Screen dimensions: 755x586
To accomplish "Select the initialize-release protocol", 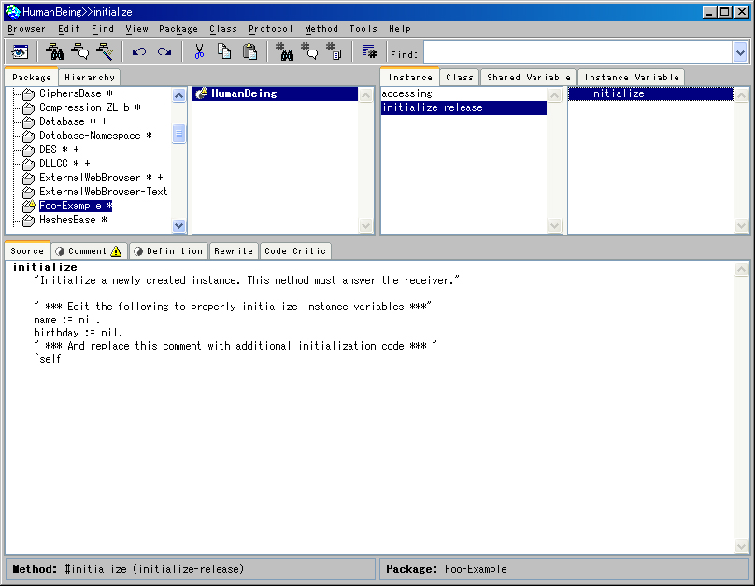I will pos(463,107).
